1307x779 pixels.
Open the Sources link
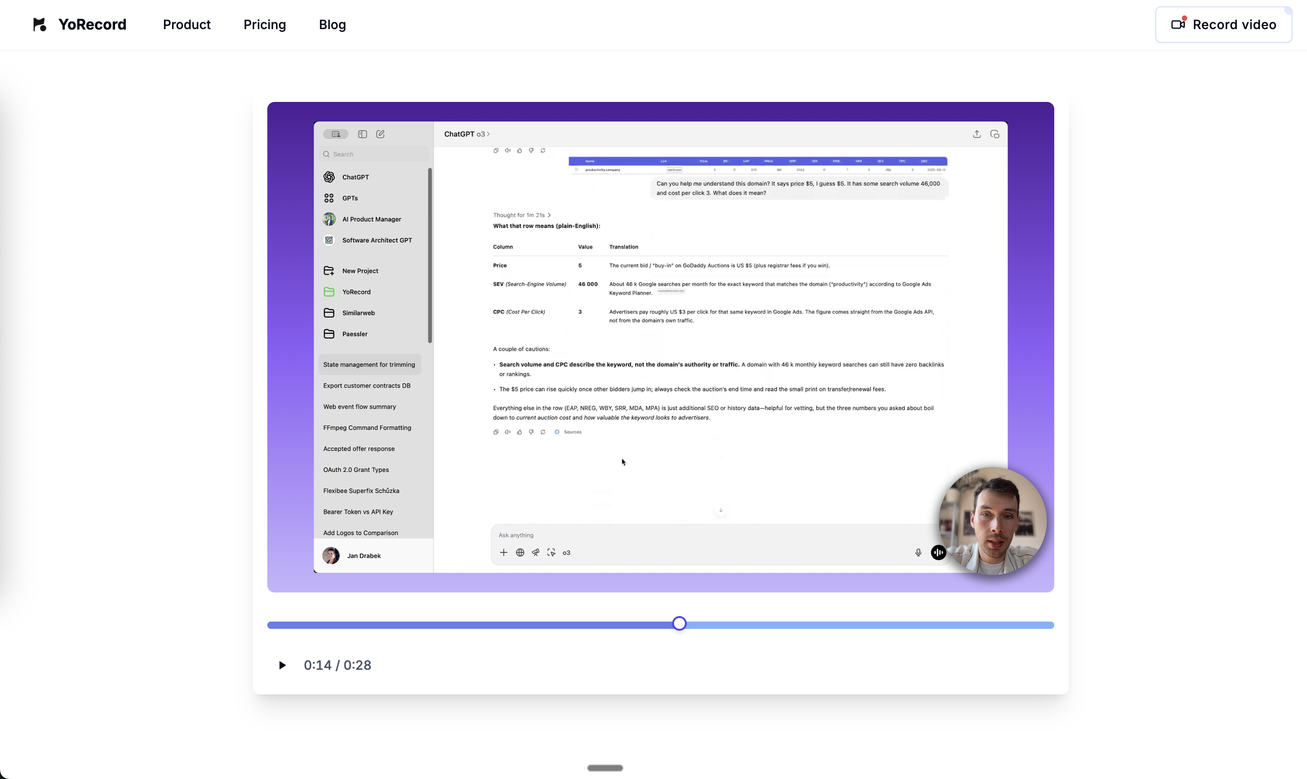pyautogui.click(x=568, y=432)
